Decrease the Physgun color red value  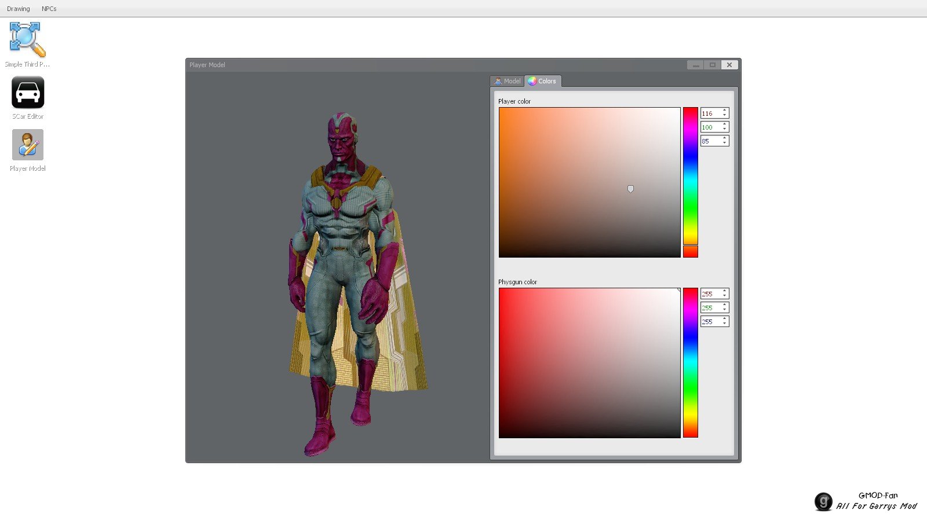click(x=725, y=296)
